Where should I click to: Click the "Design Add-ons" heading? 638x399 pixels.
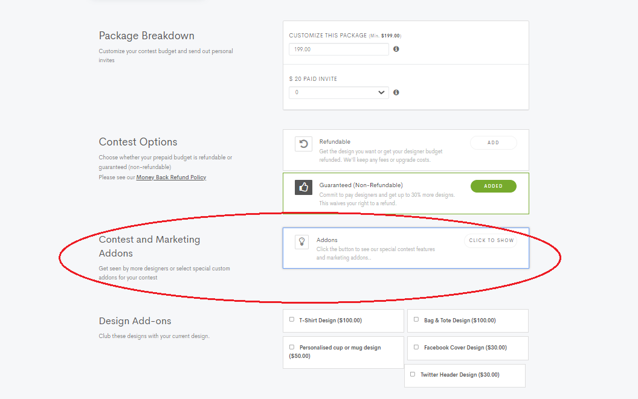point(135,321)
